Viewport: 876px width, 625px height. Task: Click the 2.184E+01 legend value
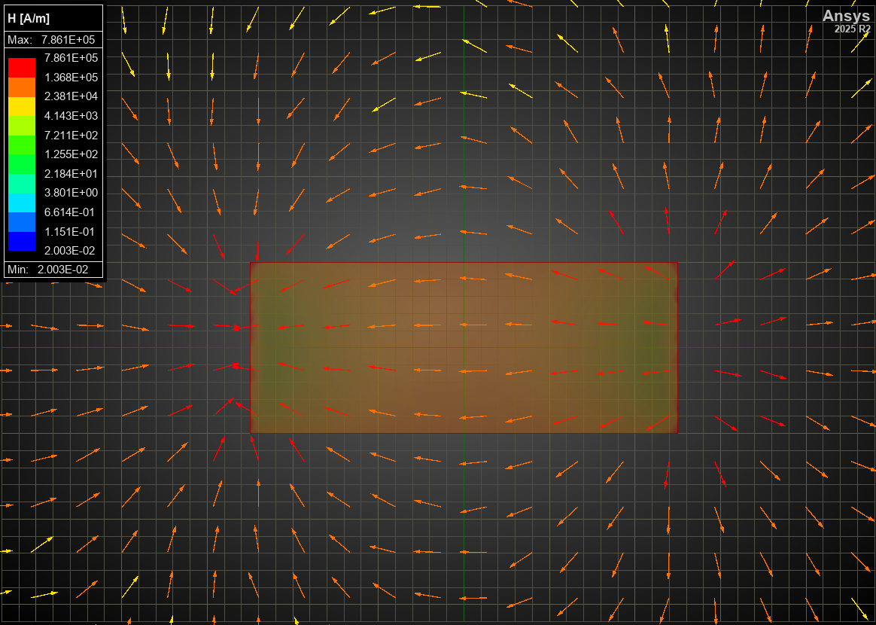click(71, 173)
